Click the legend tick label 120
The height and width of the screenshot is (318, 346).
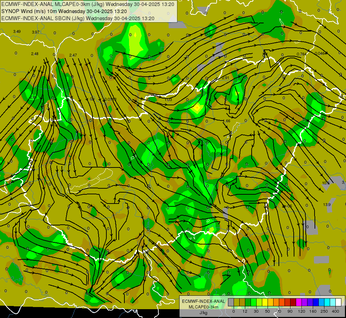click(301, 311)
